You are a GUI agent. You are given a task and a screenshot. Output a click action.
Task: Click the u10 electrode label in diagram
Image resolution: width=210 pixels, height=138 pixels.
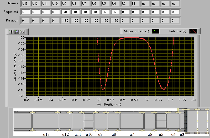(x=89, y=134)
